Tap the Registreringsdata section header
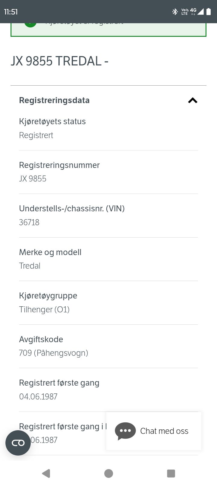 (54, 100)
